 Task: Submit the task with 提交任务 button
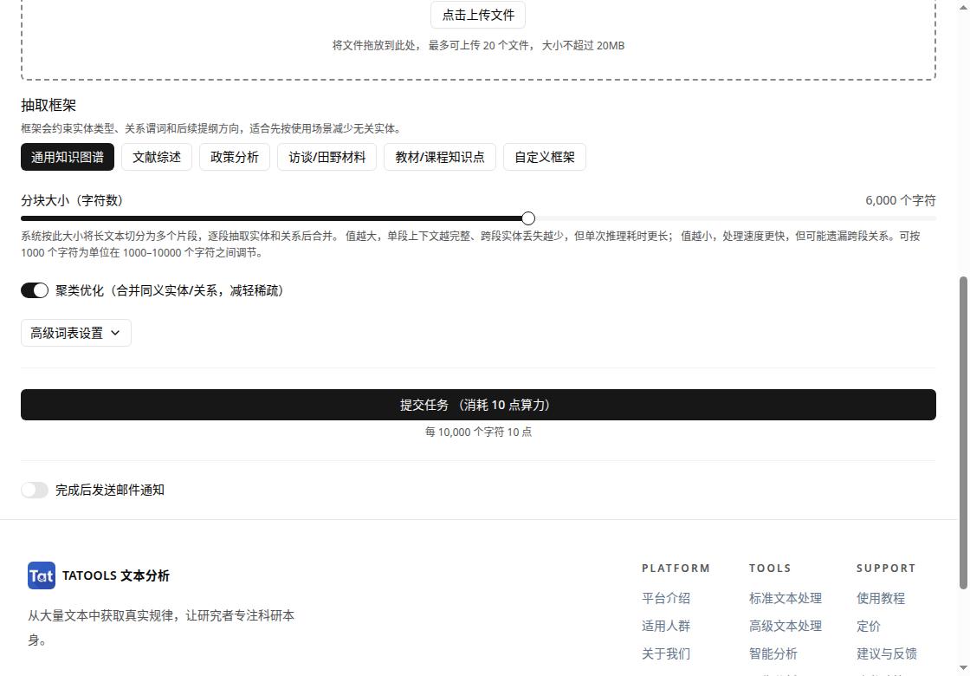coord(478,405)
